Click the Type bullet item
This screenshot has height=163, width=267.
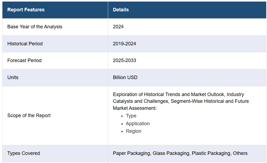[x=131, y=116]
